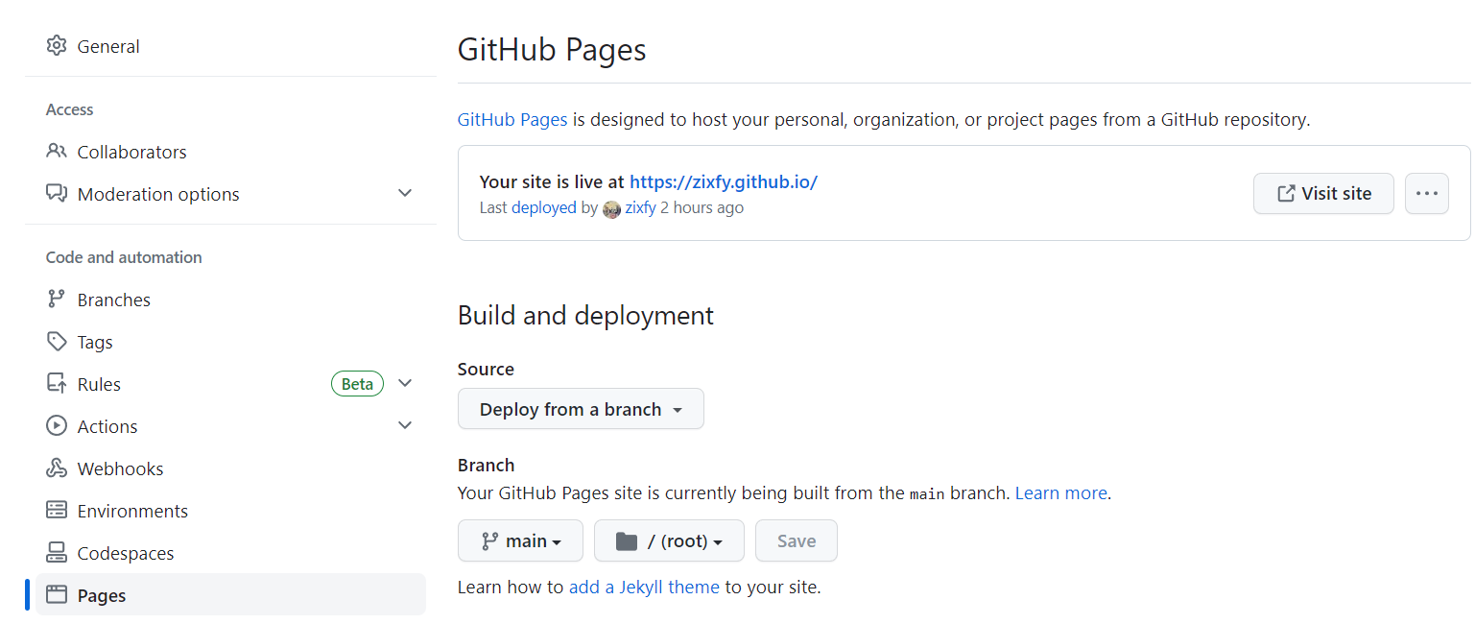1475x624 pixels.
Task: Open Codespaces settings item
Action: [230, 553]
